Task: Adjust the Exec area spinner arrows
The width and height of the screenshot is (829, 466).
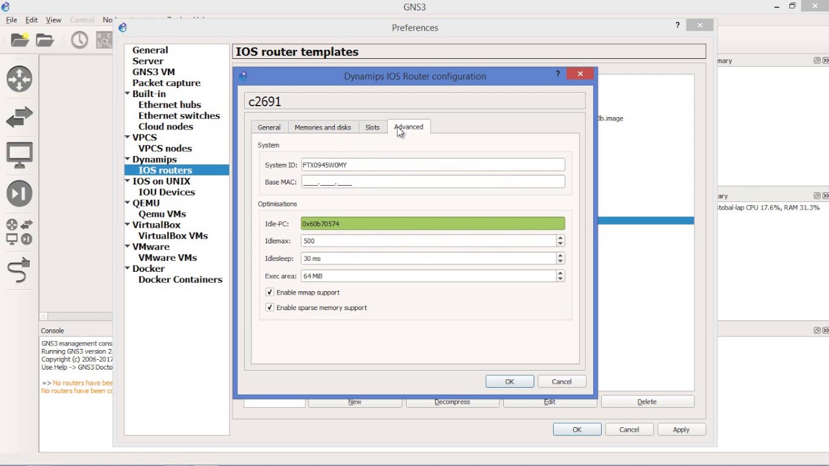Action: tap(560, 276)
